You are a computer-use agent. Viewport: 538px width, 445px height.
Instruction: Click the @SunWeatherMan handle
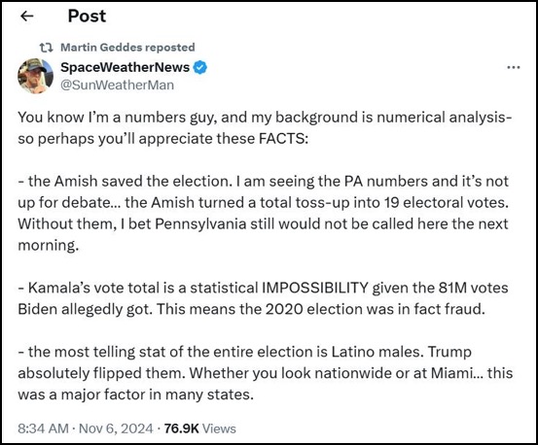118,85
